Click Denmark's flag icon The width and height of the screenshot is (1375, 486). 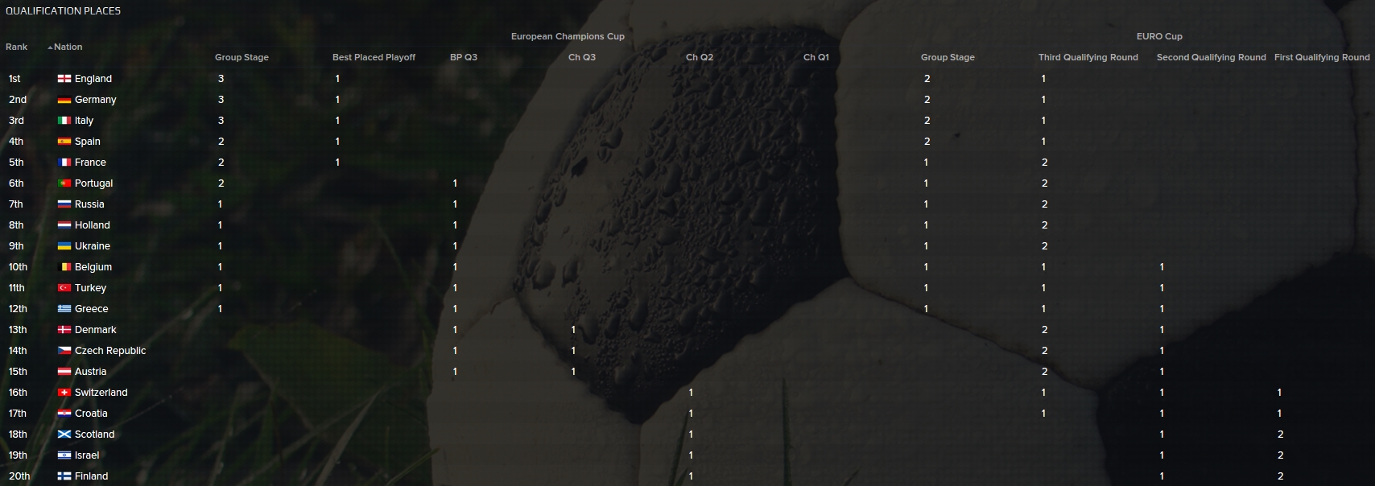64,330
